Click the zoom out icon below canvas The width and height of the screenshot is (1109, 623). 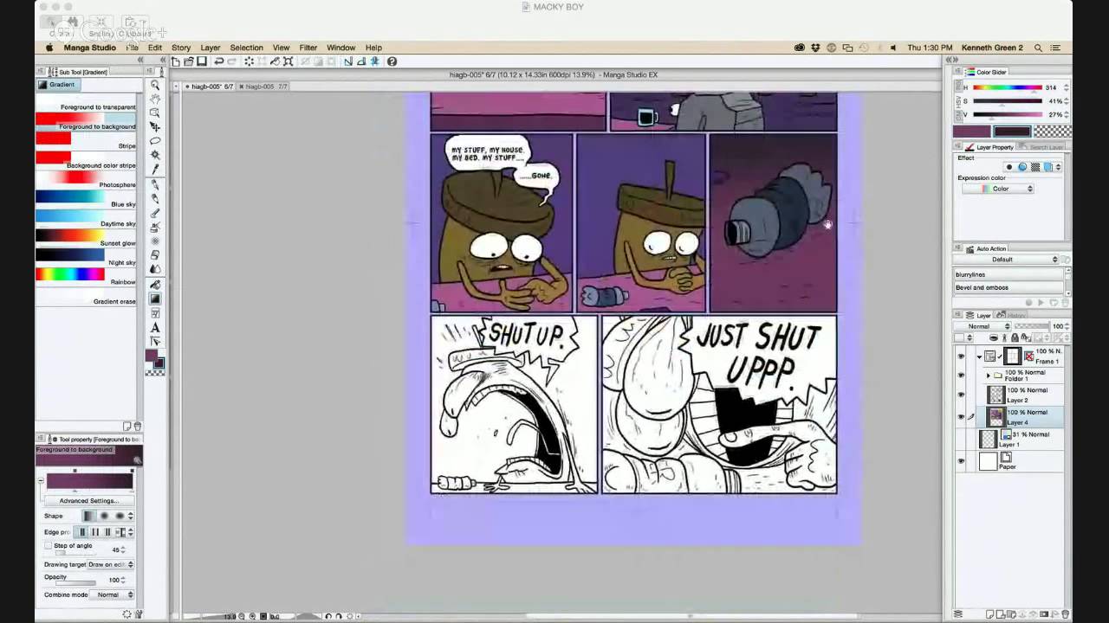pos(242,616)
